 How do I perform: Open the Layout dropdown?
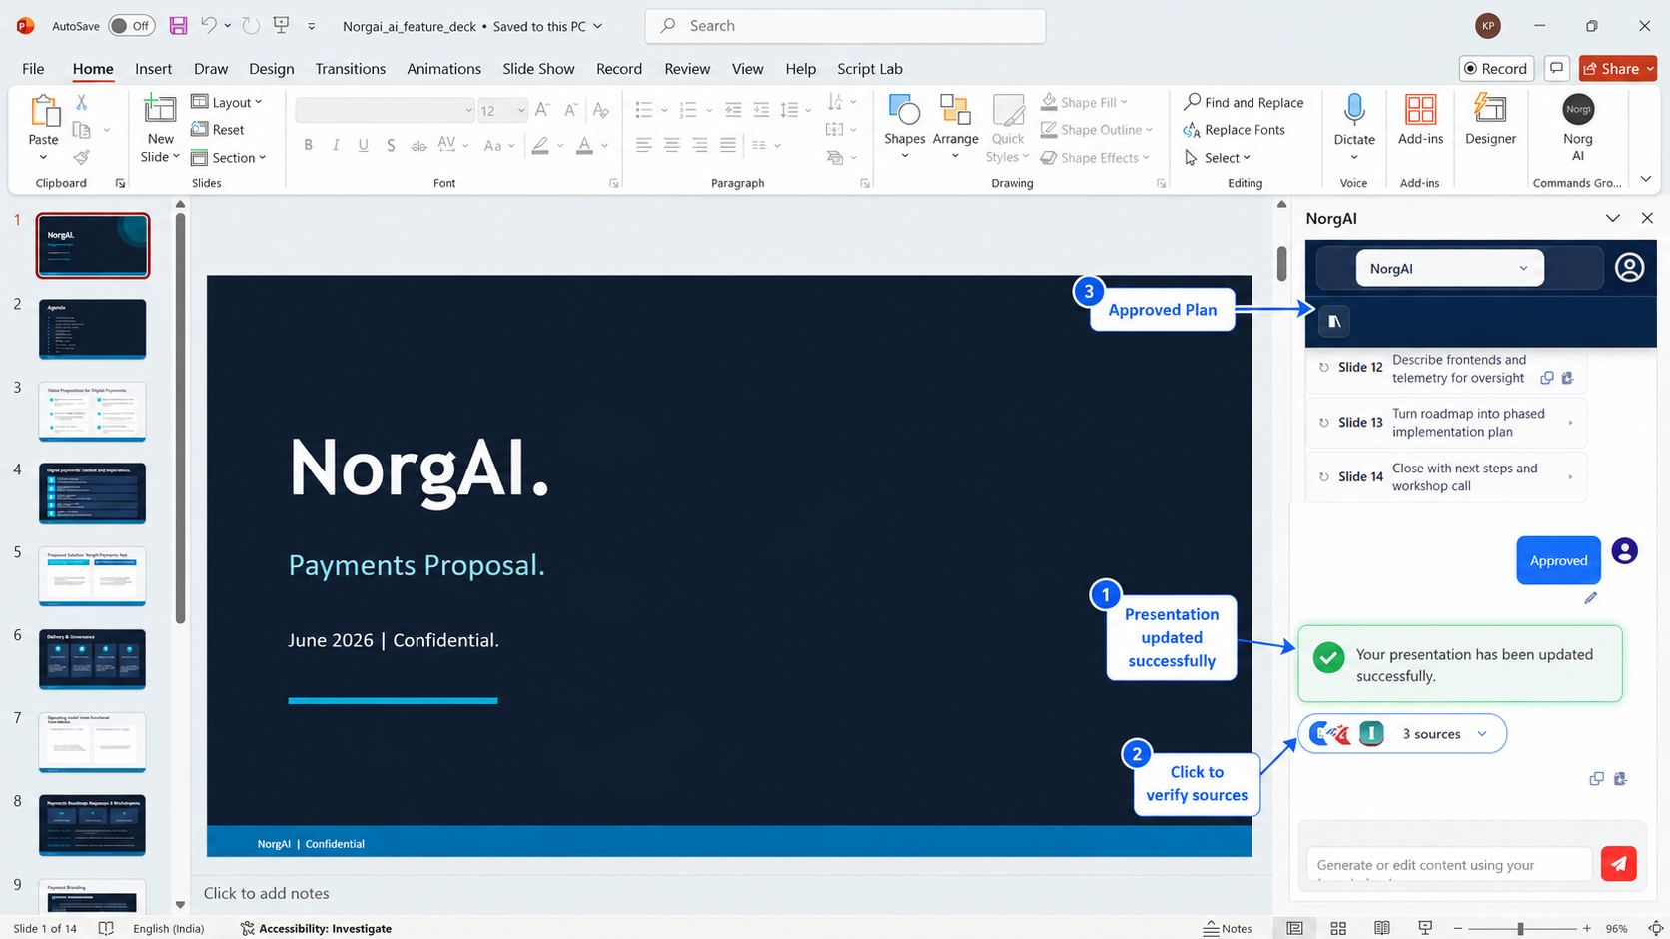tap(227, 102)
